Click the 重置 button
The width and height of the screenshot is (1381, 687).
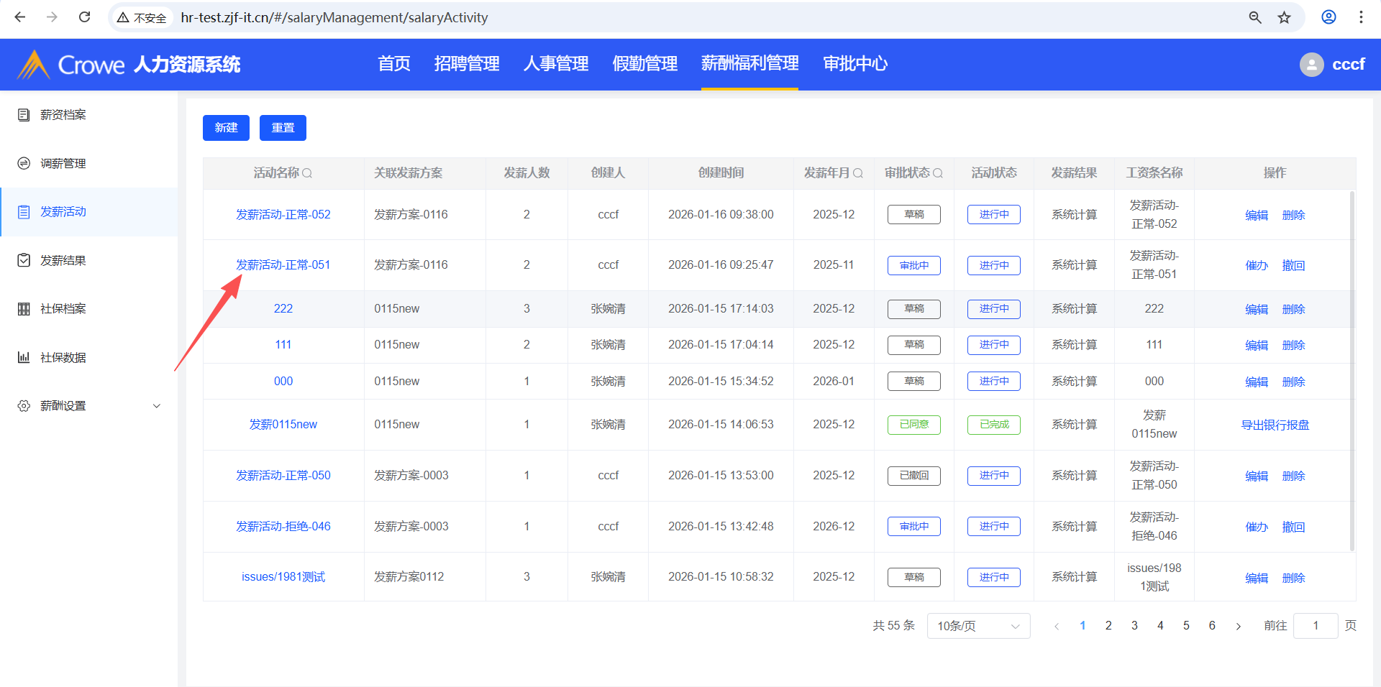[x=283, y=128]
